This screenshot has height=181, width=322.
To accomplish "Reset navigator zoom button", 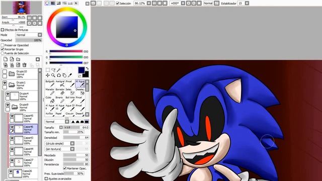I will 40,18.
